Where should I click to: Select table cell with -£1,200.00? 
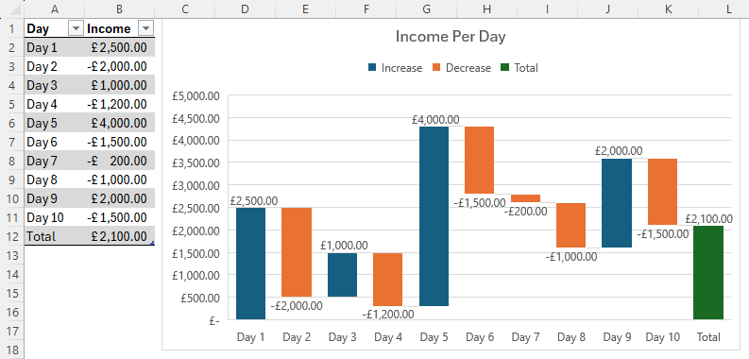coord(120,104)
